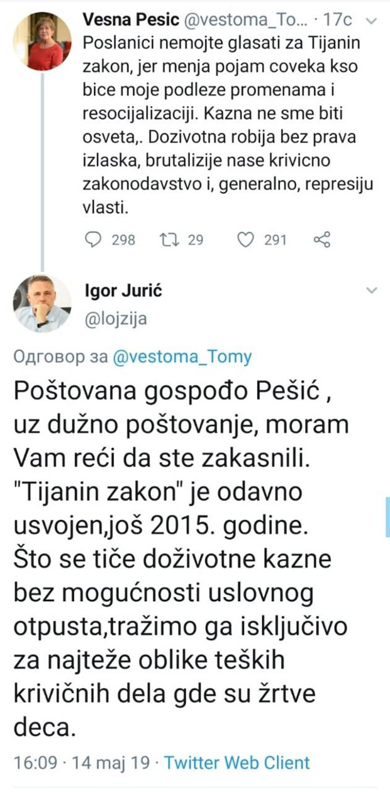Image resolution: width=390 pixels, height=792 pixels.
Task: Like the tweet by Vesna Pesic
Action: (x=247, y=239)
